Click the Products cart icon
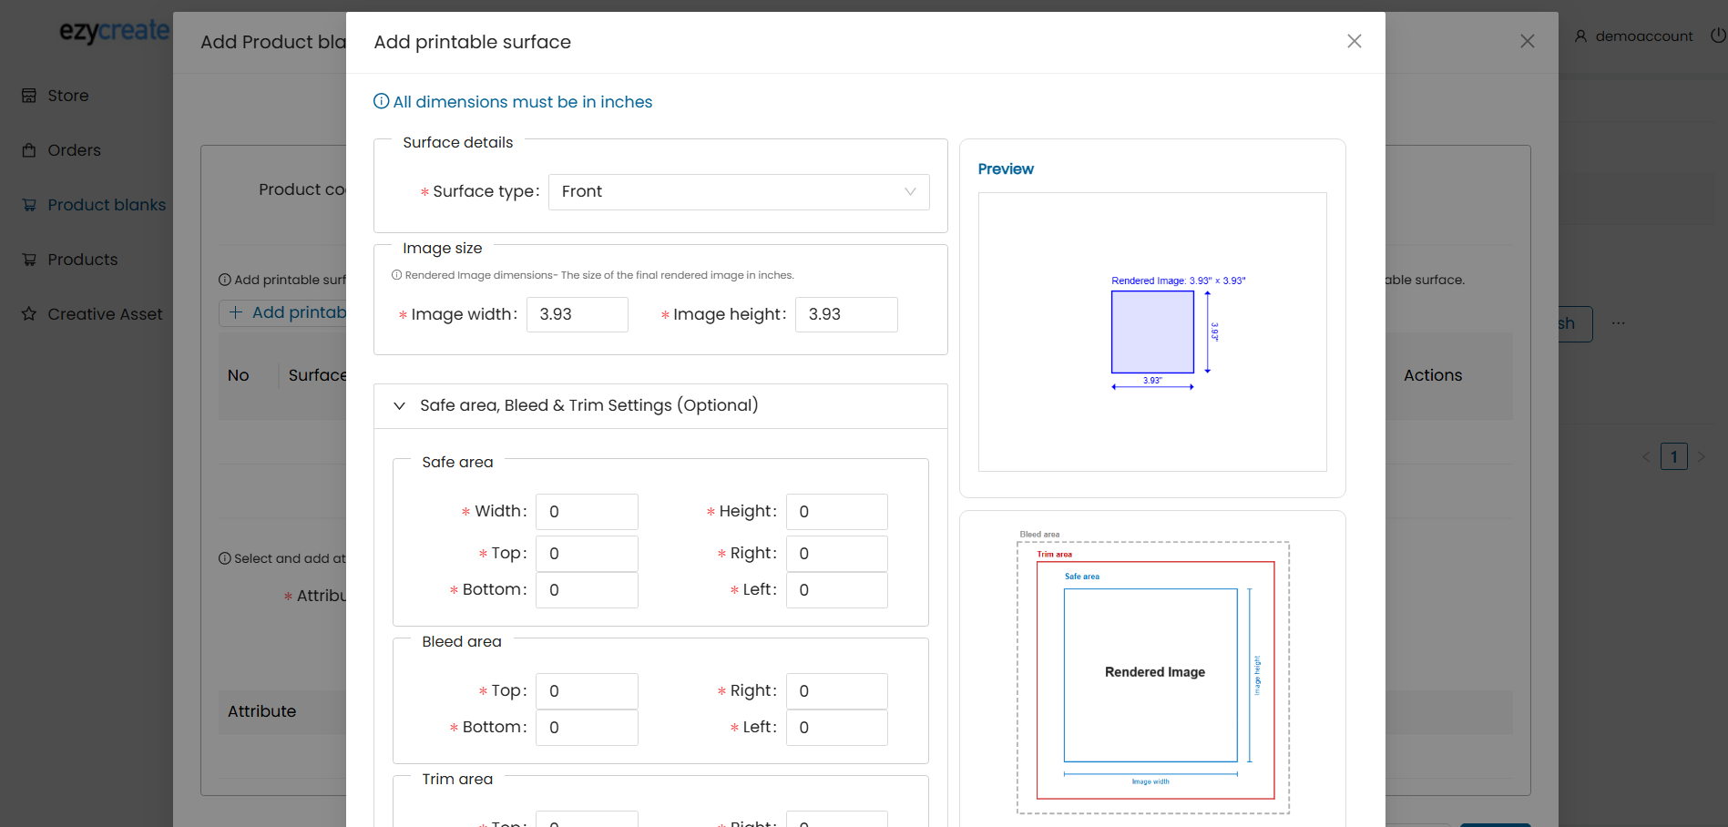This screenshot has height=827, width=1728. pyautogui.click(x=29, y=260)
